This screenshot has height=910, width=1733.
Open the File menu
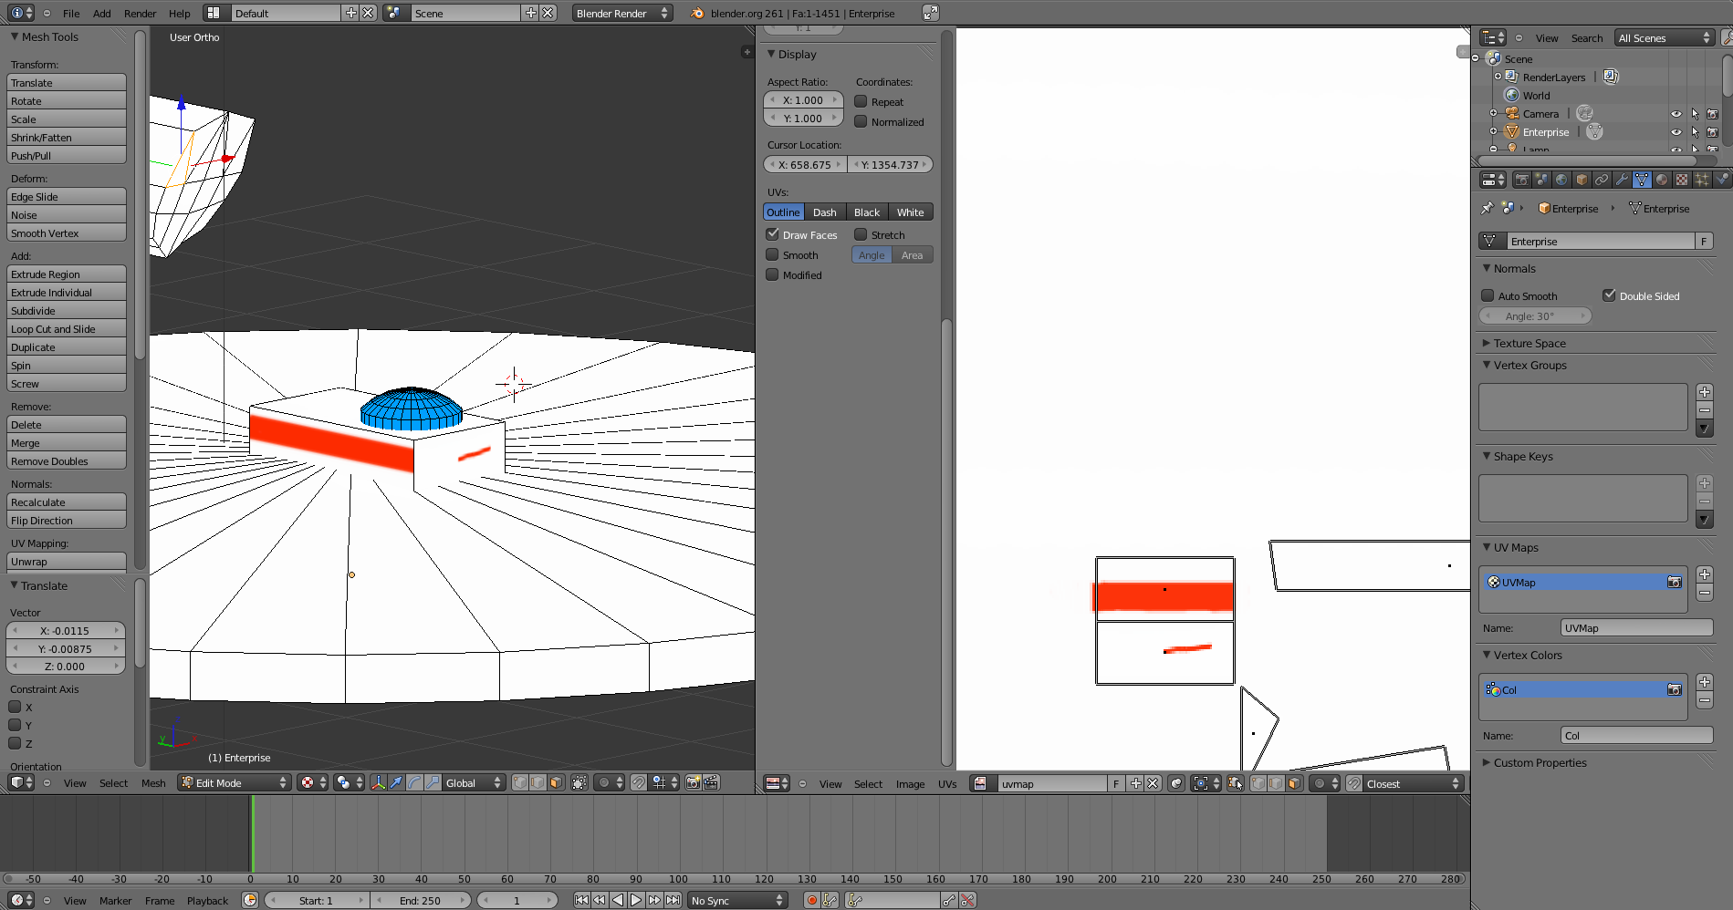coord(71,14)
